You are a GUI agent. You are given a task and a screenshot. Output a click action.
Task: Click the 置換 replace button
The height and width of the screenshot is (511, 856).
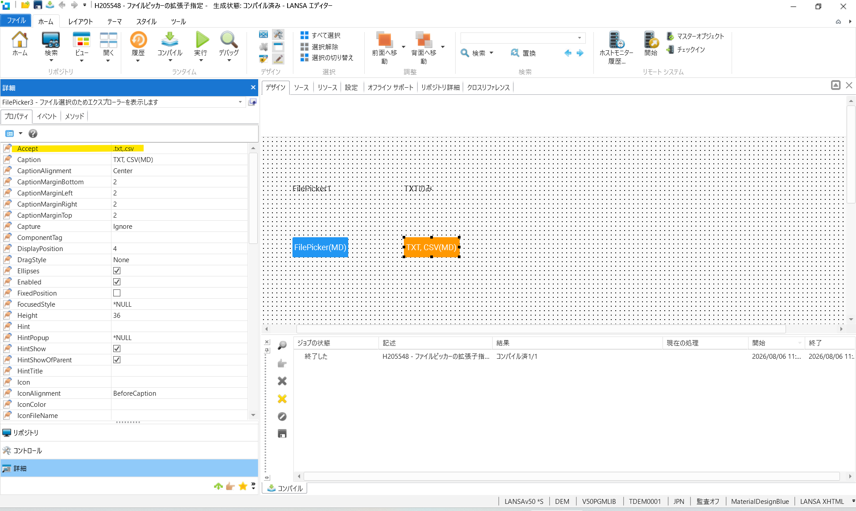click(523, 53)
